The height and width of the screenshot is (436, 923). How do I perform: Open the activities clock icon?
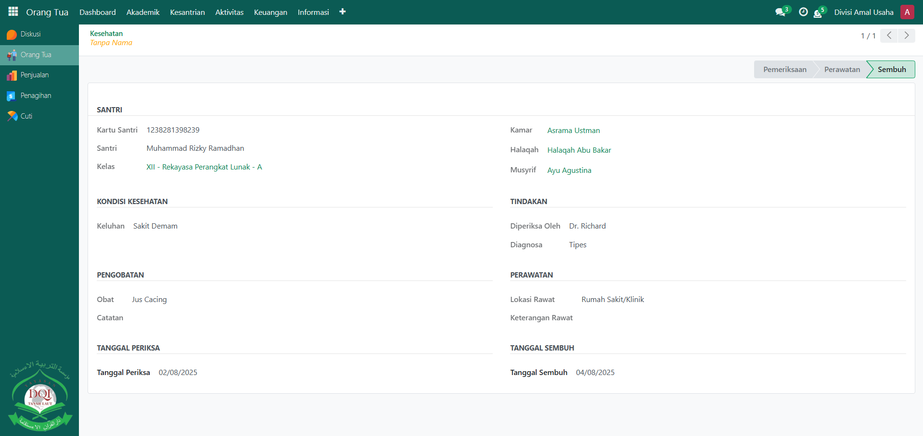click(803, 12)
